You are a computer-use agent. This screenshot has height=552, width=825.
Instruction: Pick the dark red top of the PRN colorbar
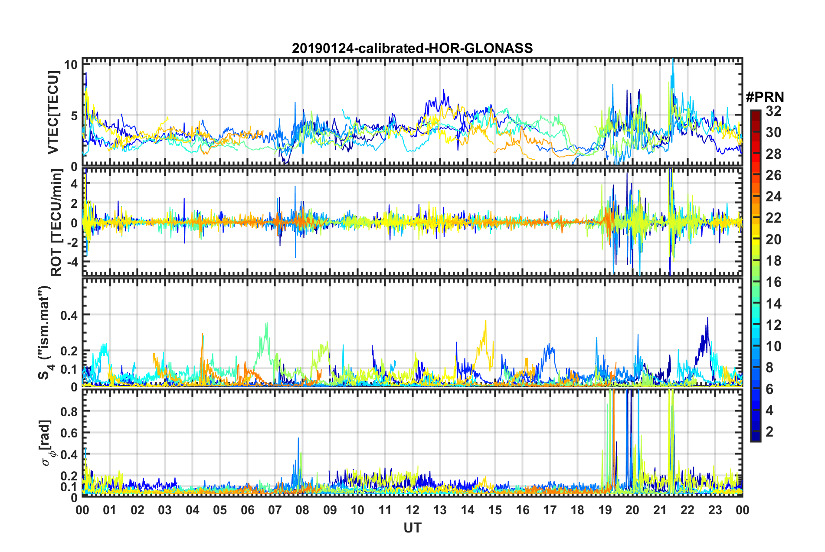click(755, 113)
